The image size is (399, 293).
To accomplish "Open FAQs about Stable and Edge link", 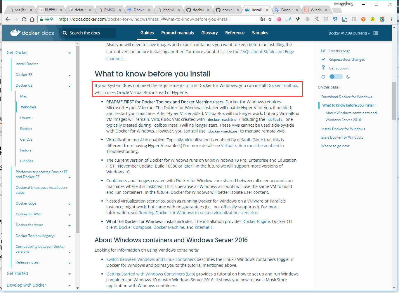I will tap(267, 52).
